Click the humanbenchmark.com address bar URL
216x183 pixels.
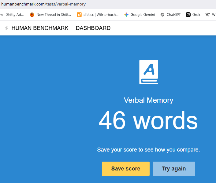point(43,4)
